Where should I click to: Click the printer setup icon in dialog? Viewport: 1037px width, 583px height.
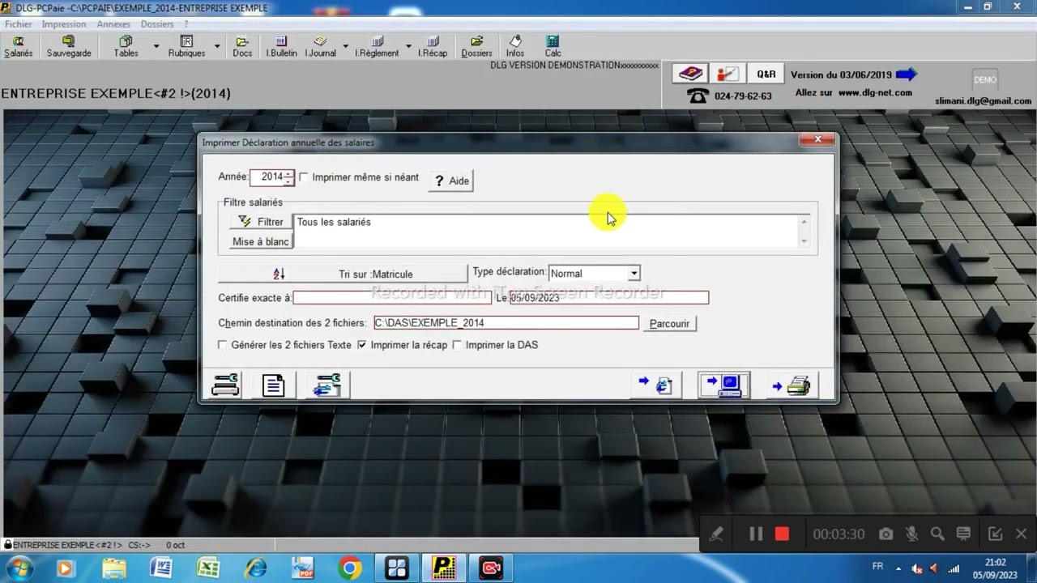point(225,385)
